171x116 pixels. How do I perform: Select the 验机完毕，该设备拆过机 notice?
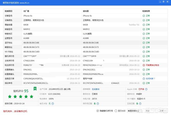15,111
